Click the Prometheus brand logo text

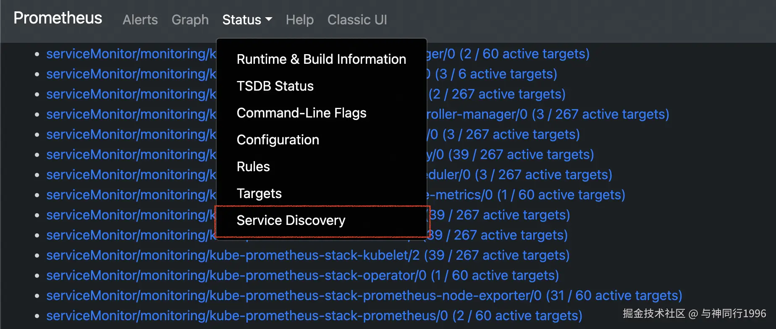(58, 18)
